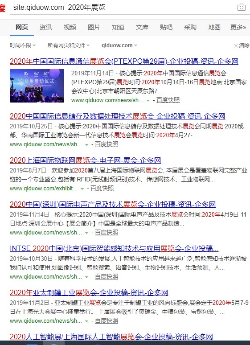The height and width of the screenshot is (345, 250).
Task: Click the date text 2019年10月30日
Action: pos(31,259)
